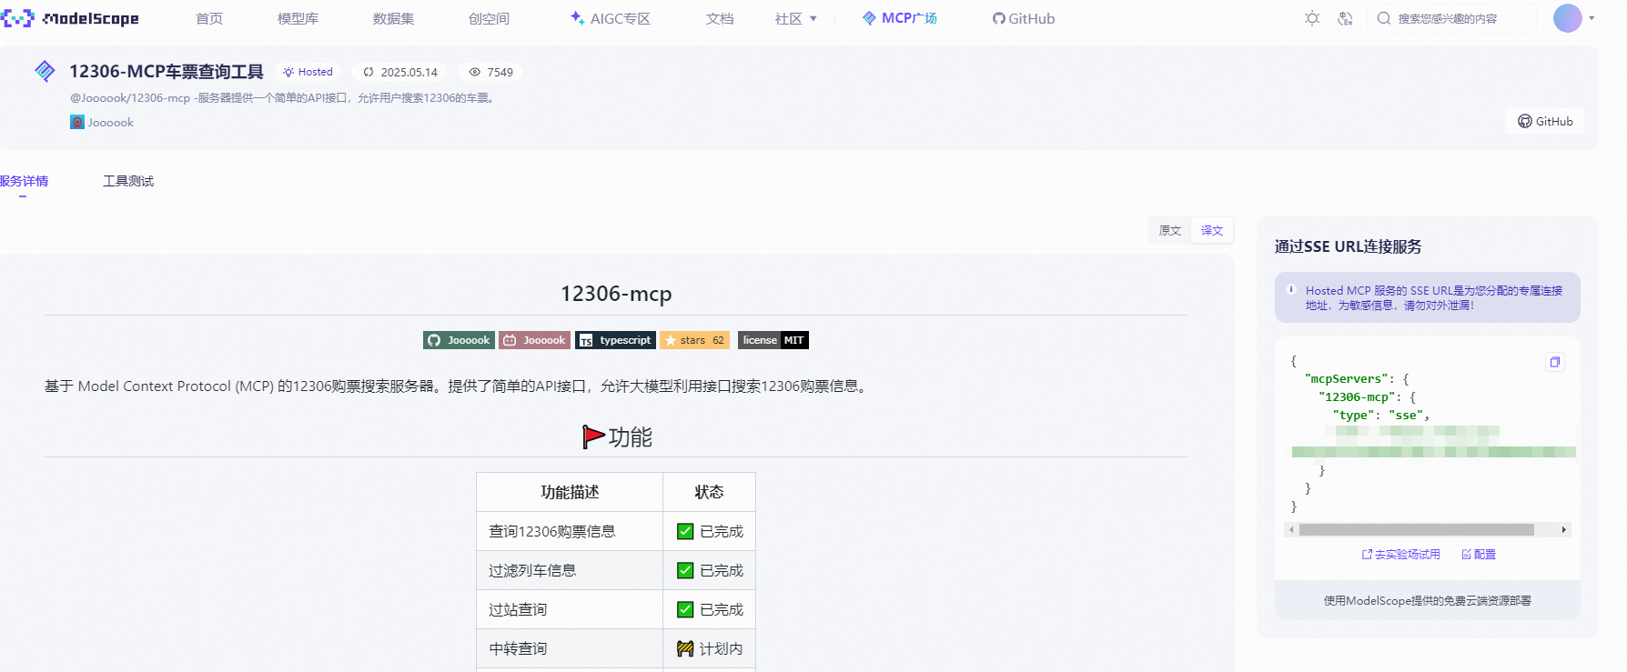Click the 过站查询 table cell
This screenshot has width=1627, height=672.
pos(570,609)
